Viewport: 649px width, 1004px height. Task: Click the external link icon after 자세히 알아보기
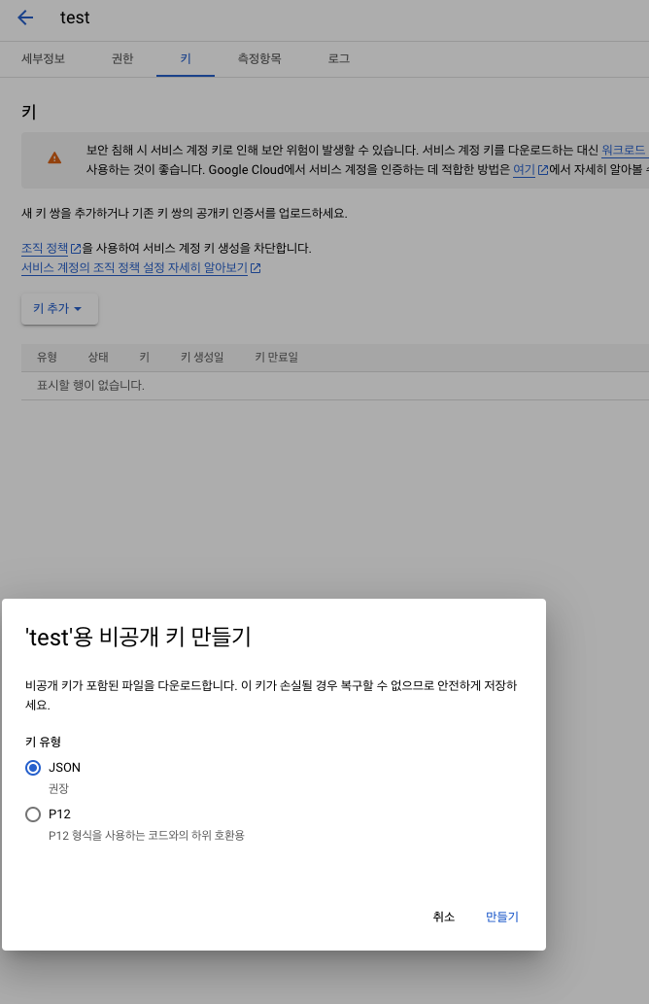(x=256, y=268)
